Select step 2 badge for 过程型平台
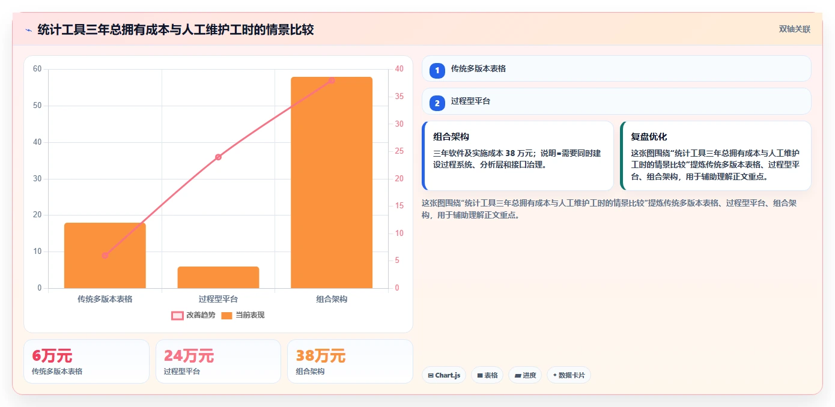The image size is (835, 407). point(437,103)
